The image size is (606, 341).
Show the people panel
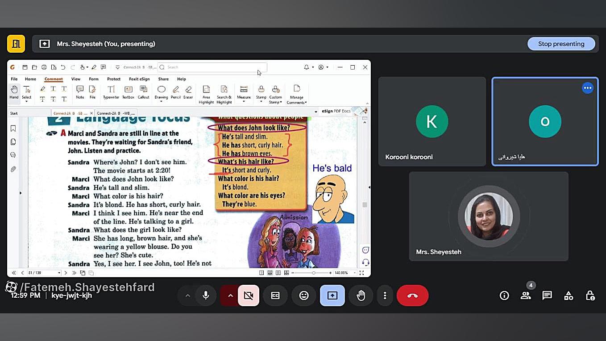tap(526, 295)
